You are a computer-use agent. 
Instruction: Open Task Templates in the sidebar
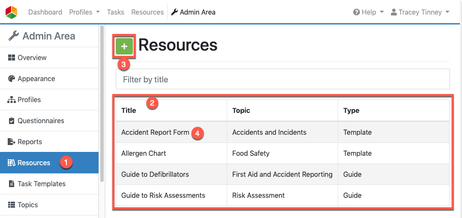49,184
